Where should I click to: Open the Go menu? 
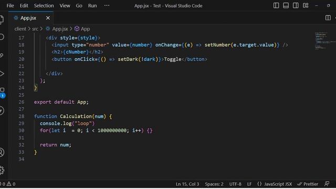(x=79, y=6)
